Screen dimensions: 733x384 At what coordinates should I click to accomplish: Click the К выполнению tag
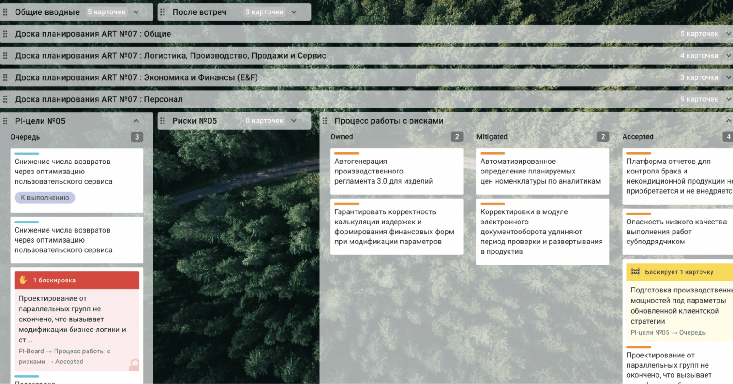tap(45, 198)
